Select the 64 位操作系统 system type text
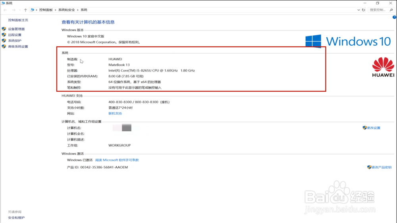The image size is (397, 223). (135, 82)
